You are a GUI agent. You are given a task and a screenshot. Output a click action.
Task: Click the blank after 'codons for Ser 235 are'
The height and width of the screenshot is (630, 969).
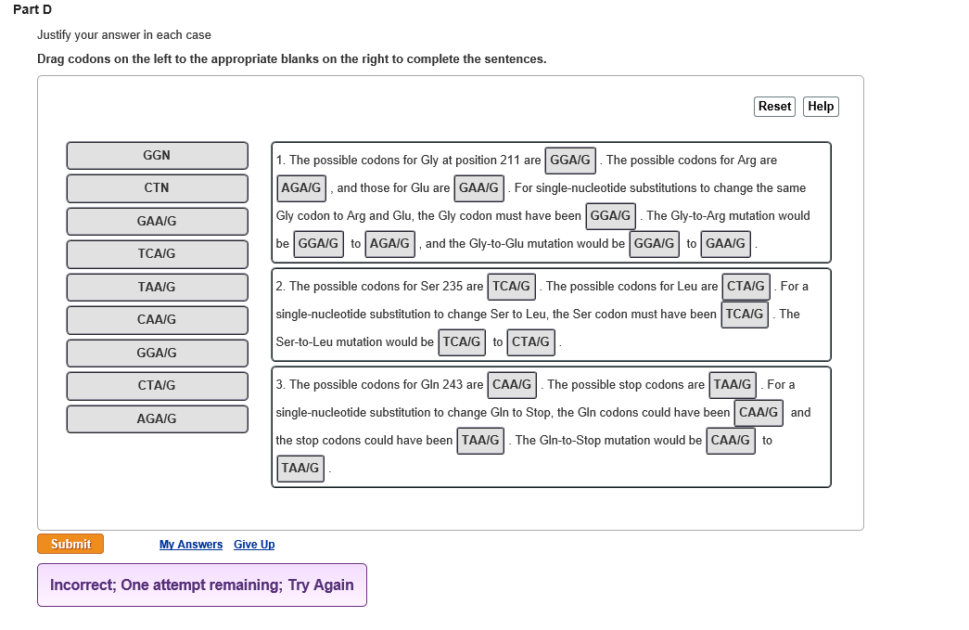tap(511, 287)
